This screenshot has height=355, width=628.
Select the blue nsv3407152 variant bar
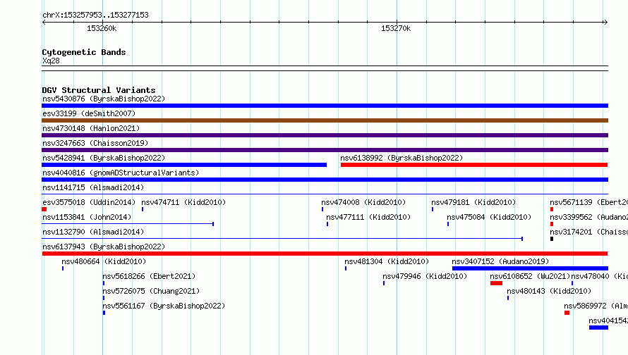(531, 268)
